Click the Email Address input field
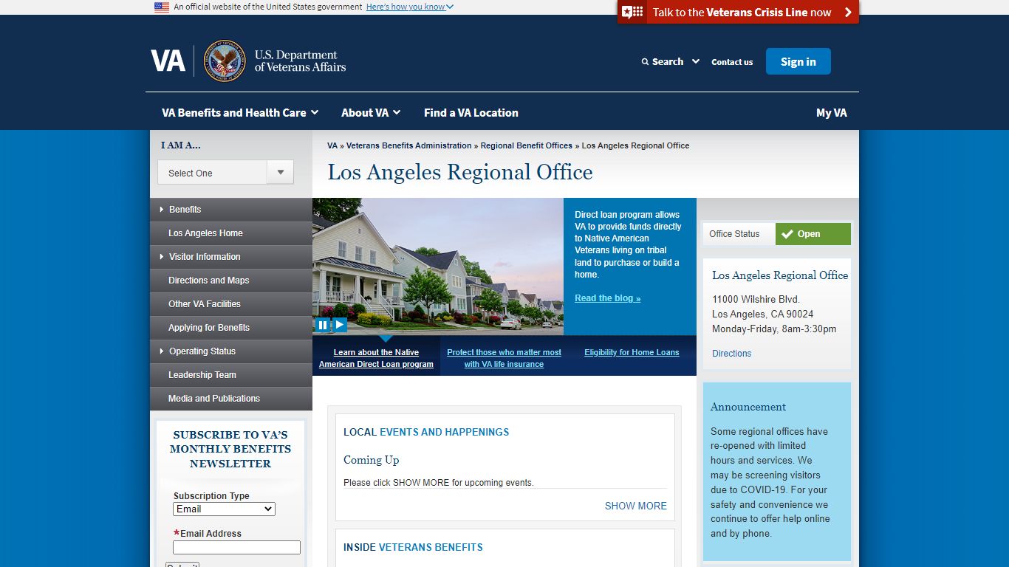The image size is (1009, 567). click(236, 547)
